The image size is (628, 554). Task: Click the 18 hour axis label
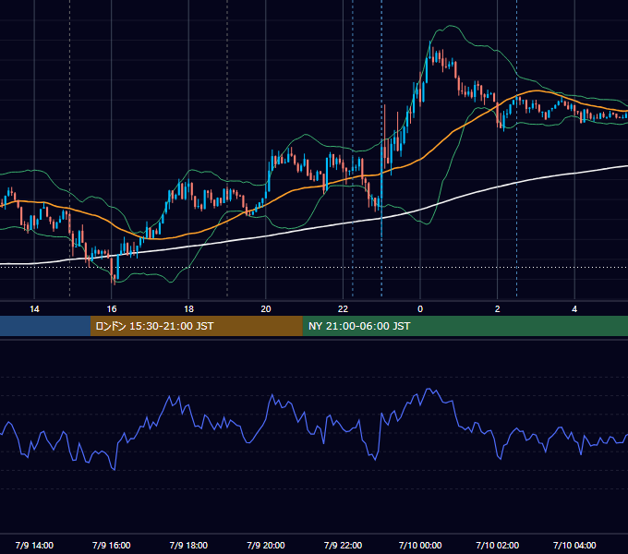click(x=188, y=309)
